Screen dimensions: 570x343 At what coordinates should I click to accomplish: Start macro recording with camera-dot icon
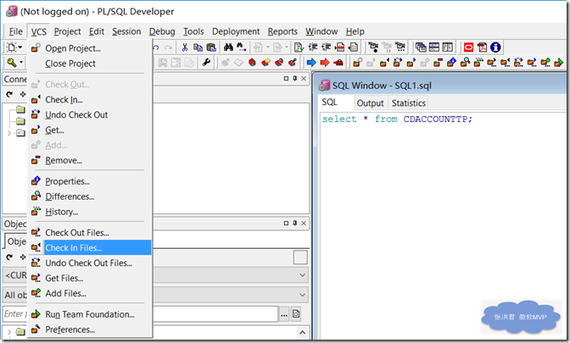pos(373,47)
